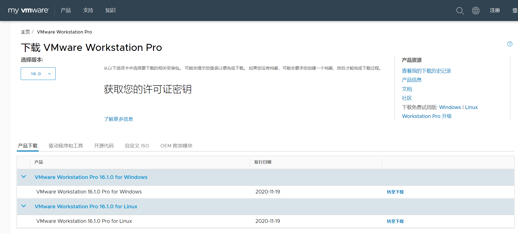Screen dimensions: 518x234
Task: Click the Windows free trial link
Action: click(x=450, y=107)
